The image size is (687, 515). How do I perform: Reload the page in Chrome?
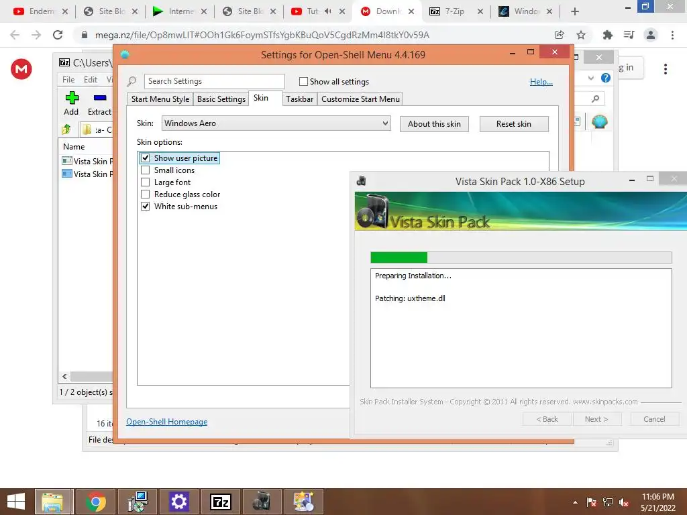click(x=58, y=35)
